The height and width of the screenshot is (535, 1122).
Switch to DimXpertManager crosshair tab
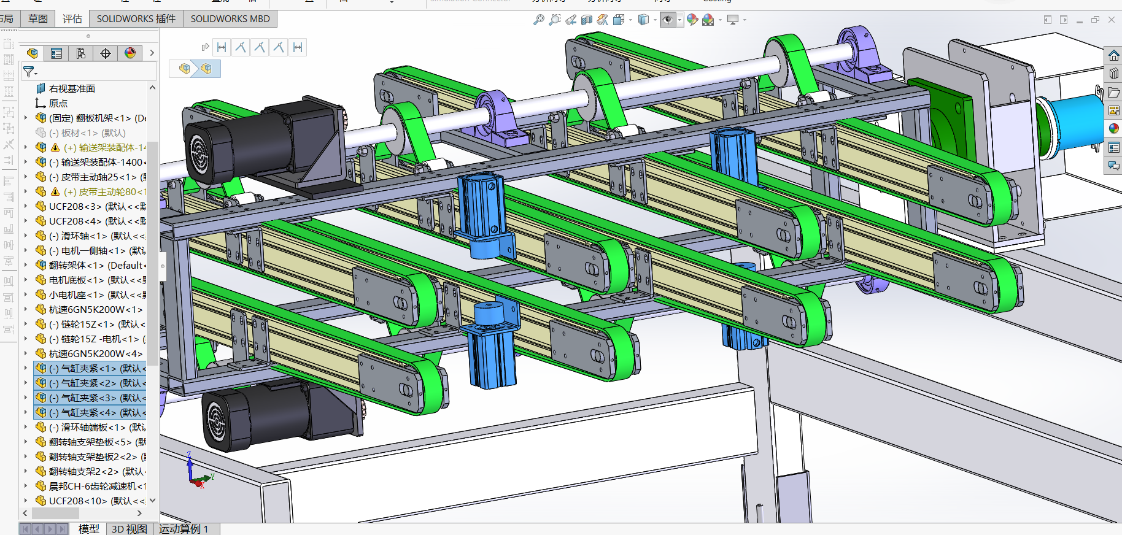(106, 53)
